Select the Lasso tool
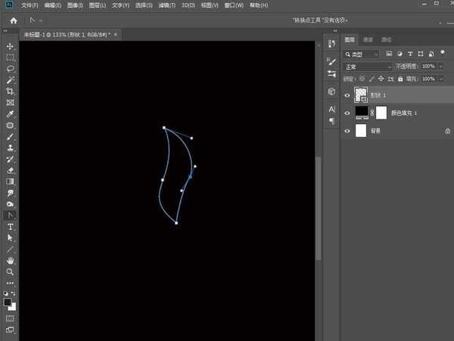This screenshot has width=454, height=341. point(11,69)
